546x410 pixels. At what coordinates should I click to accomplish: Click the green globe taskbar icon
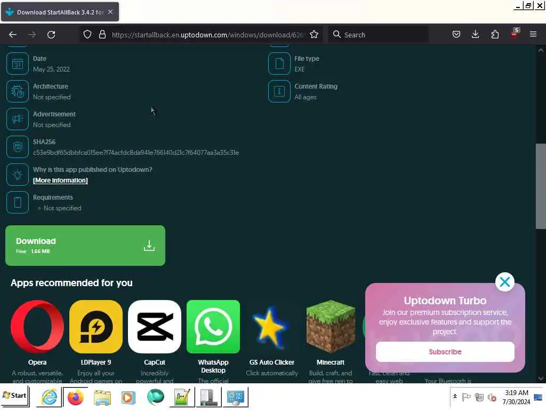(155, 397)
